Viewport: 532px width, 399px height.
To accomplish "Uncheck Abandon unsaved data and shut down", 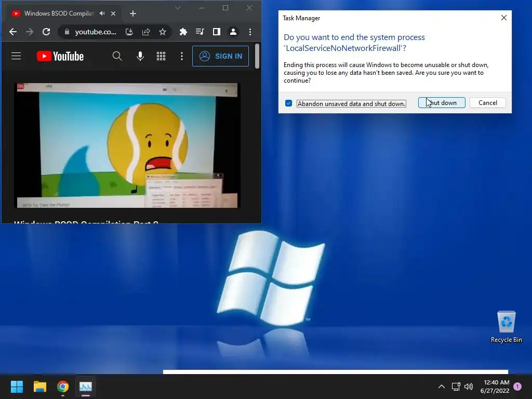I will [x=288, y=103].
